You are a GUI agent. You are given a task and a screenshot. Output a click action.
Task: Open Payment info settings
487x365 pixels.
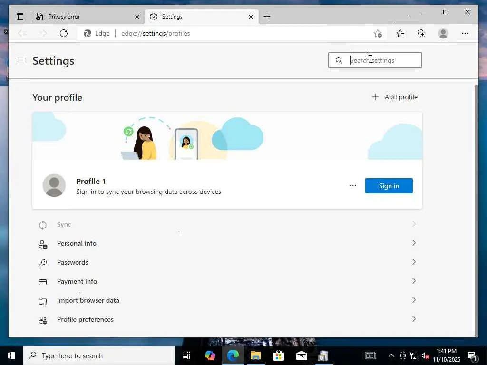[227, 281]
